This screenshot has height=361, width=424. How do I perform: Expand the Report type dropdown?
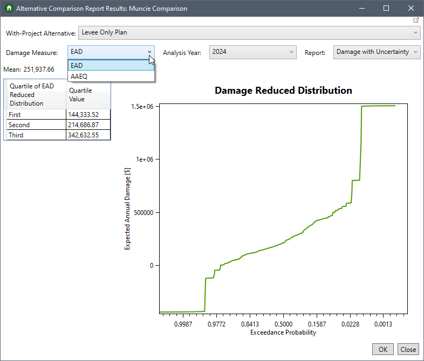[x=377, y=52]
